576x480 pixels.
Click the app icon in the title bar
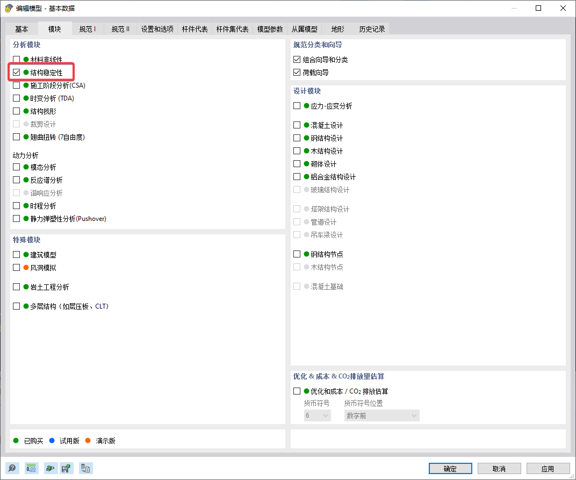point(9,8)
